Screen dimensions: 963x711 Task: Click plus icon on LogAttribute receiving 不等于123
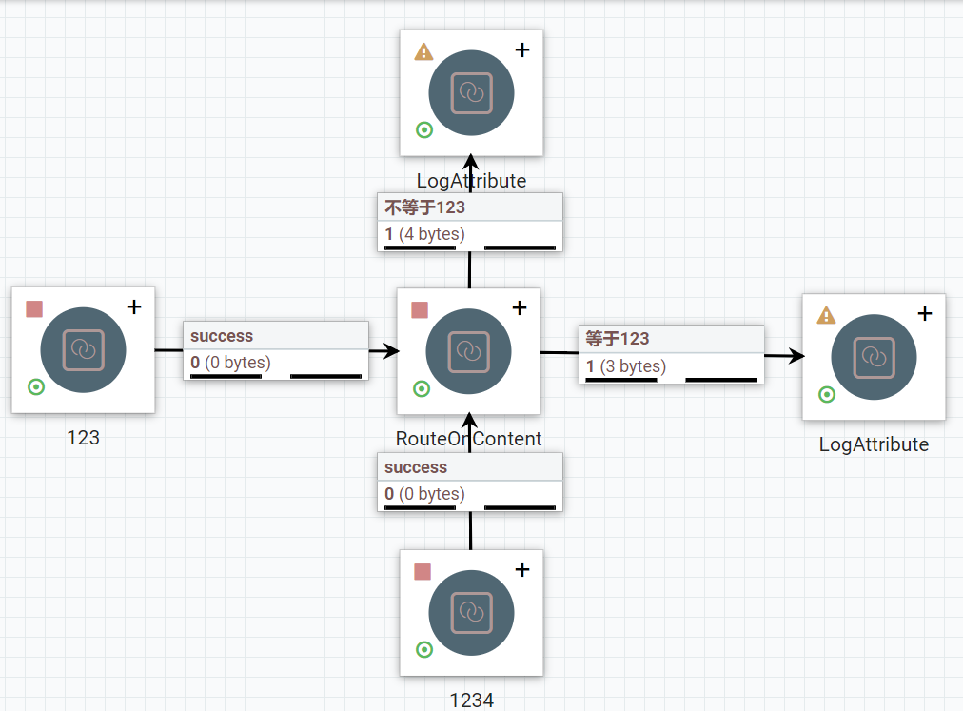click(x=521, y=50)
